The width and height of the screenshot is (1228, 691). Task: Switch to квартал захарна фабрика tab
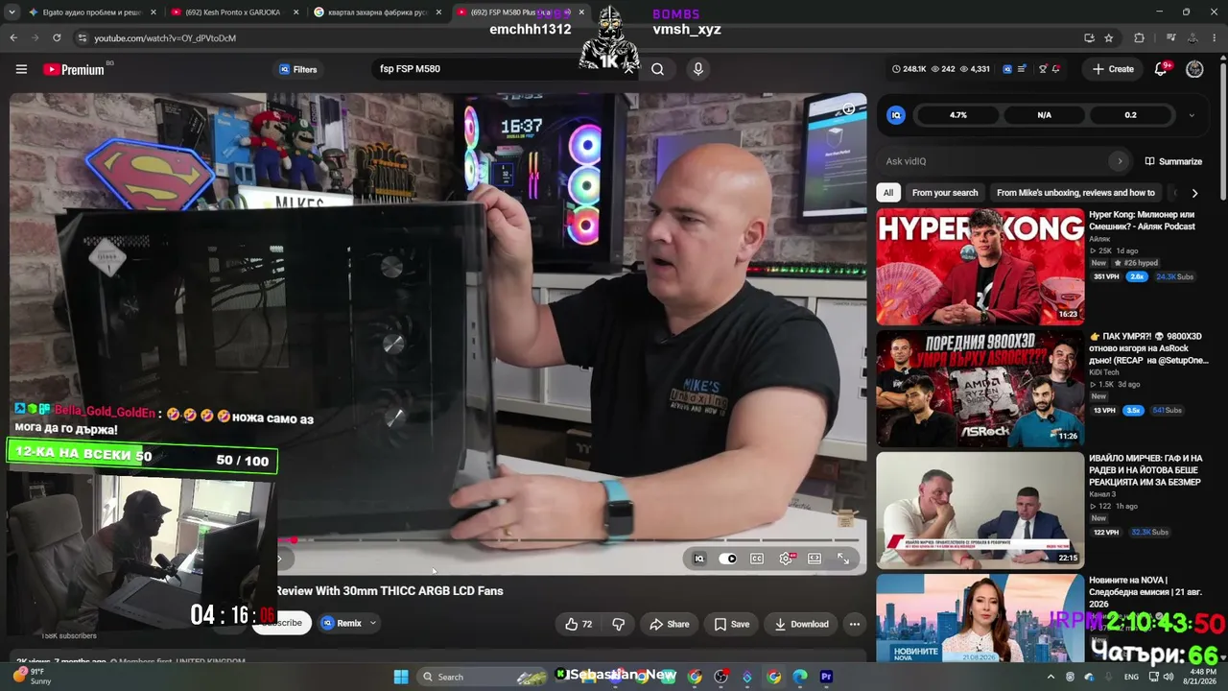point(378,12)
